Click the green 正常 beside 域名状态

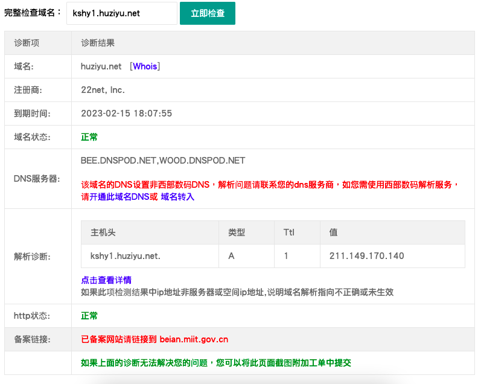89,137
